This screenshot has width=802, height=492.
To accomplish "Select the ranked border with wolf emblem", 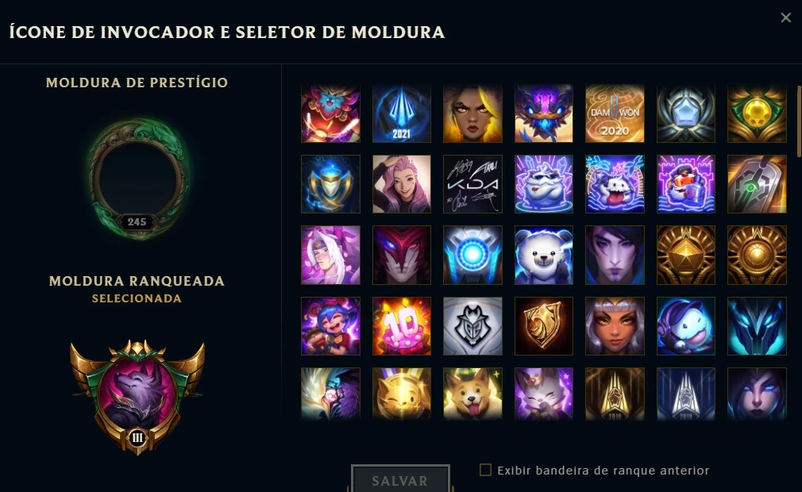I will (x=137, y=397).
